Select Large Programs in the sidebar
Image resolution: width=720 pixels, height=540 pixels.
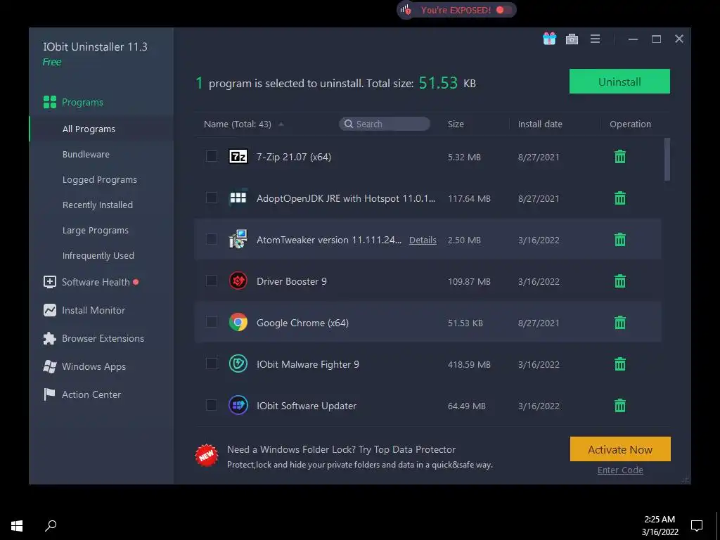pos(96,230)
